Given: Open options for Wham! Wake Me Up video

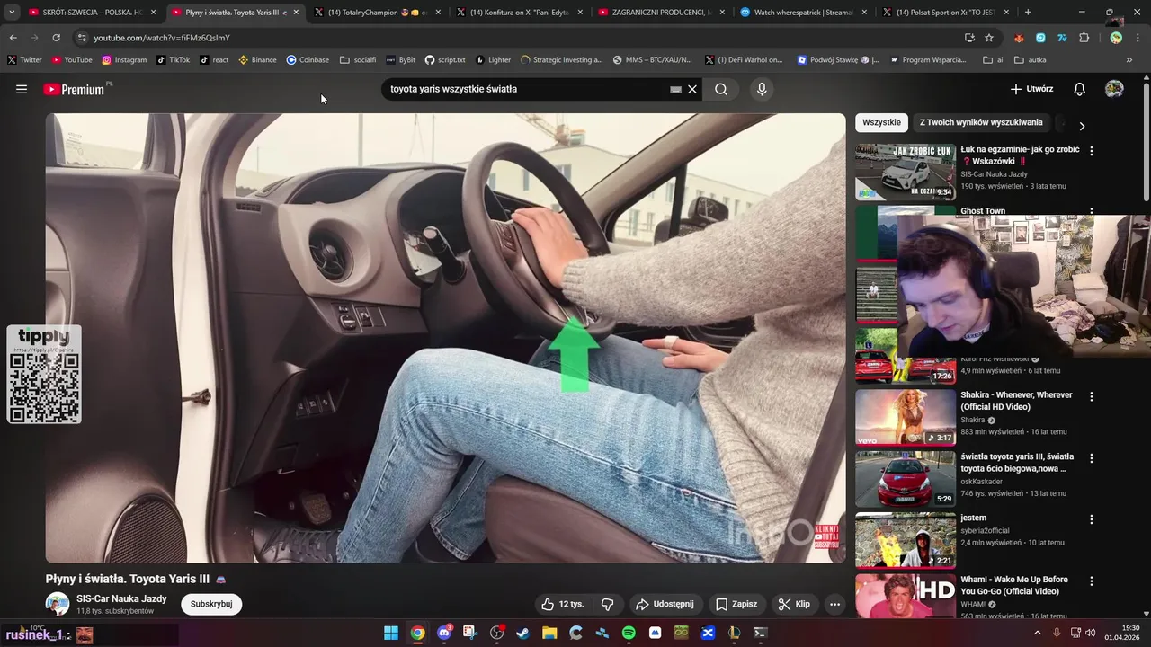Looking at the screenshot, I should tap(1092, 581).
